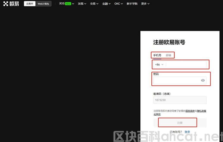The image size is (223, 142).
Task: Expand the 交易 menu
Action: (94, 4)
